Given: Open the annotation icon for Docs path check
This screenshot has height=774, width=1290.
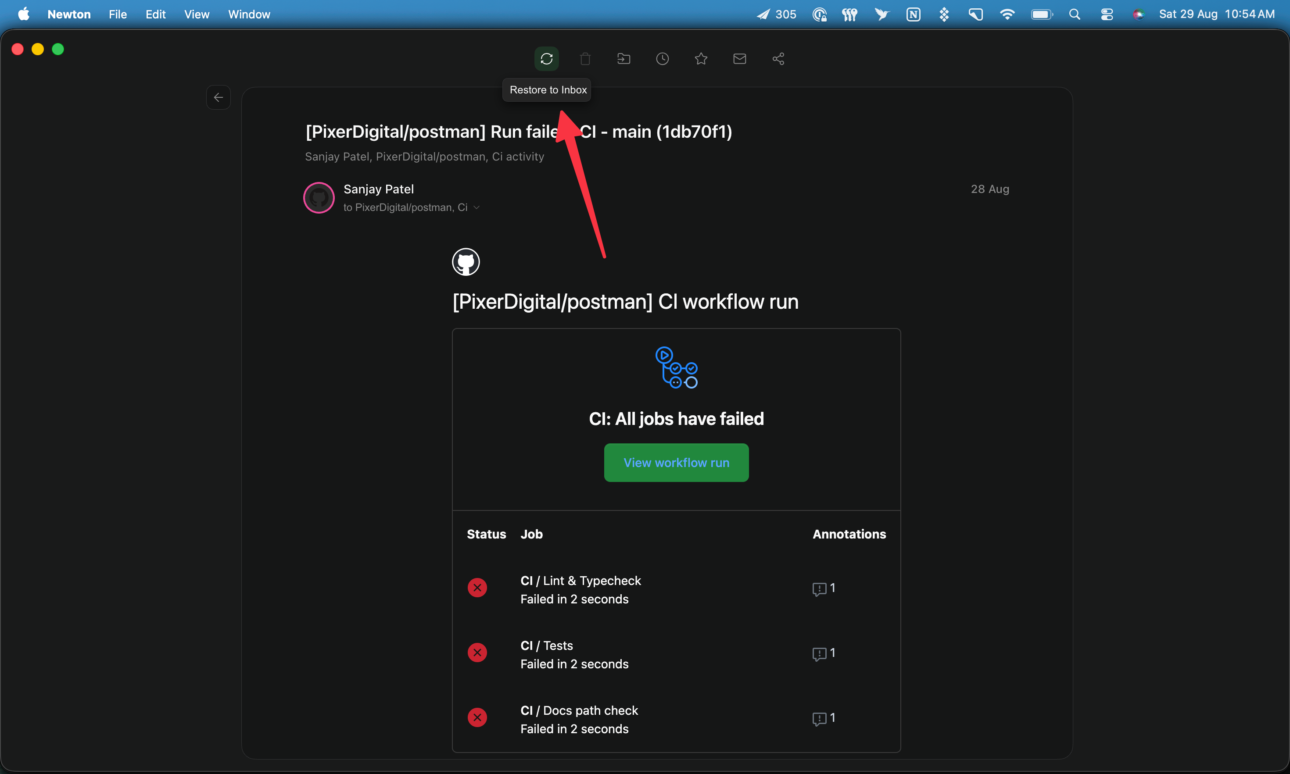Looking at the screenshot, I should [819, 719].
